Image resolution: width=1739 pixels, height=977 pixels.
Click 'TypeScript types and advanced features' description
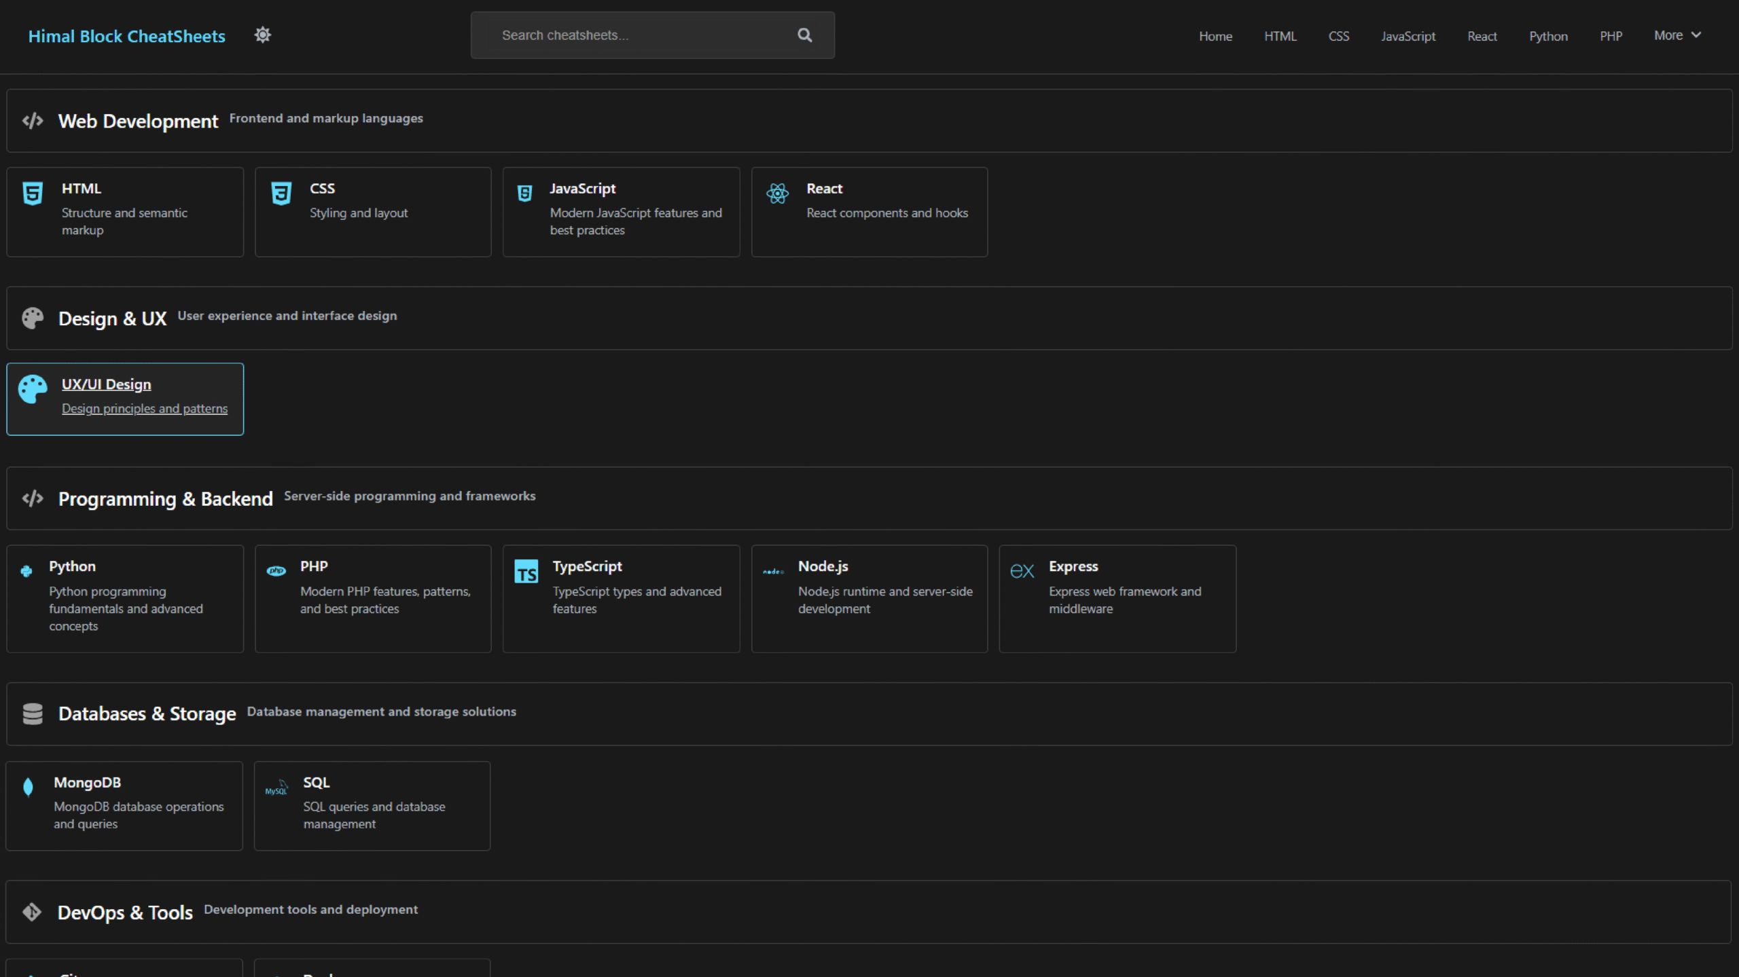click(637, 600)
